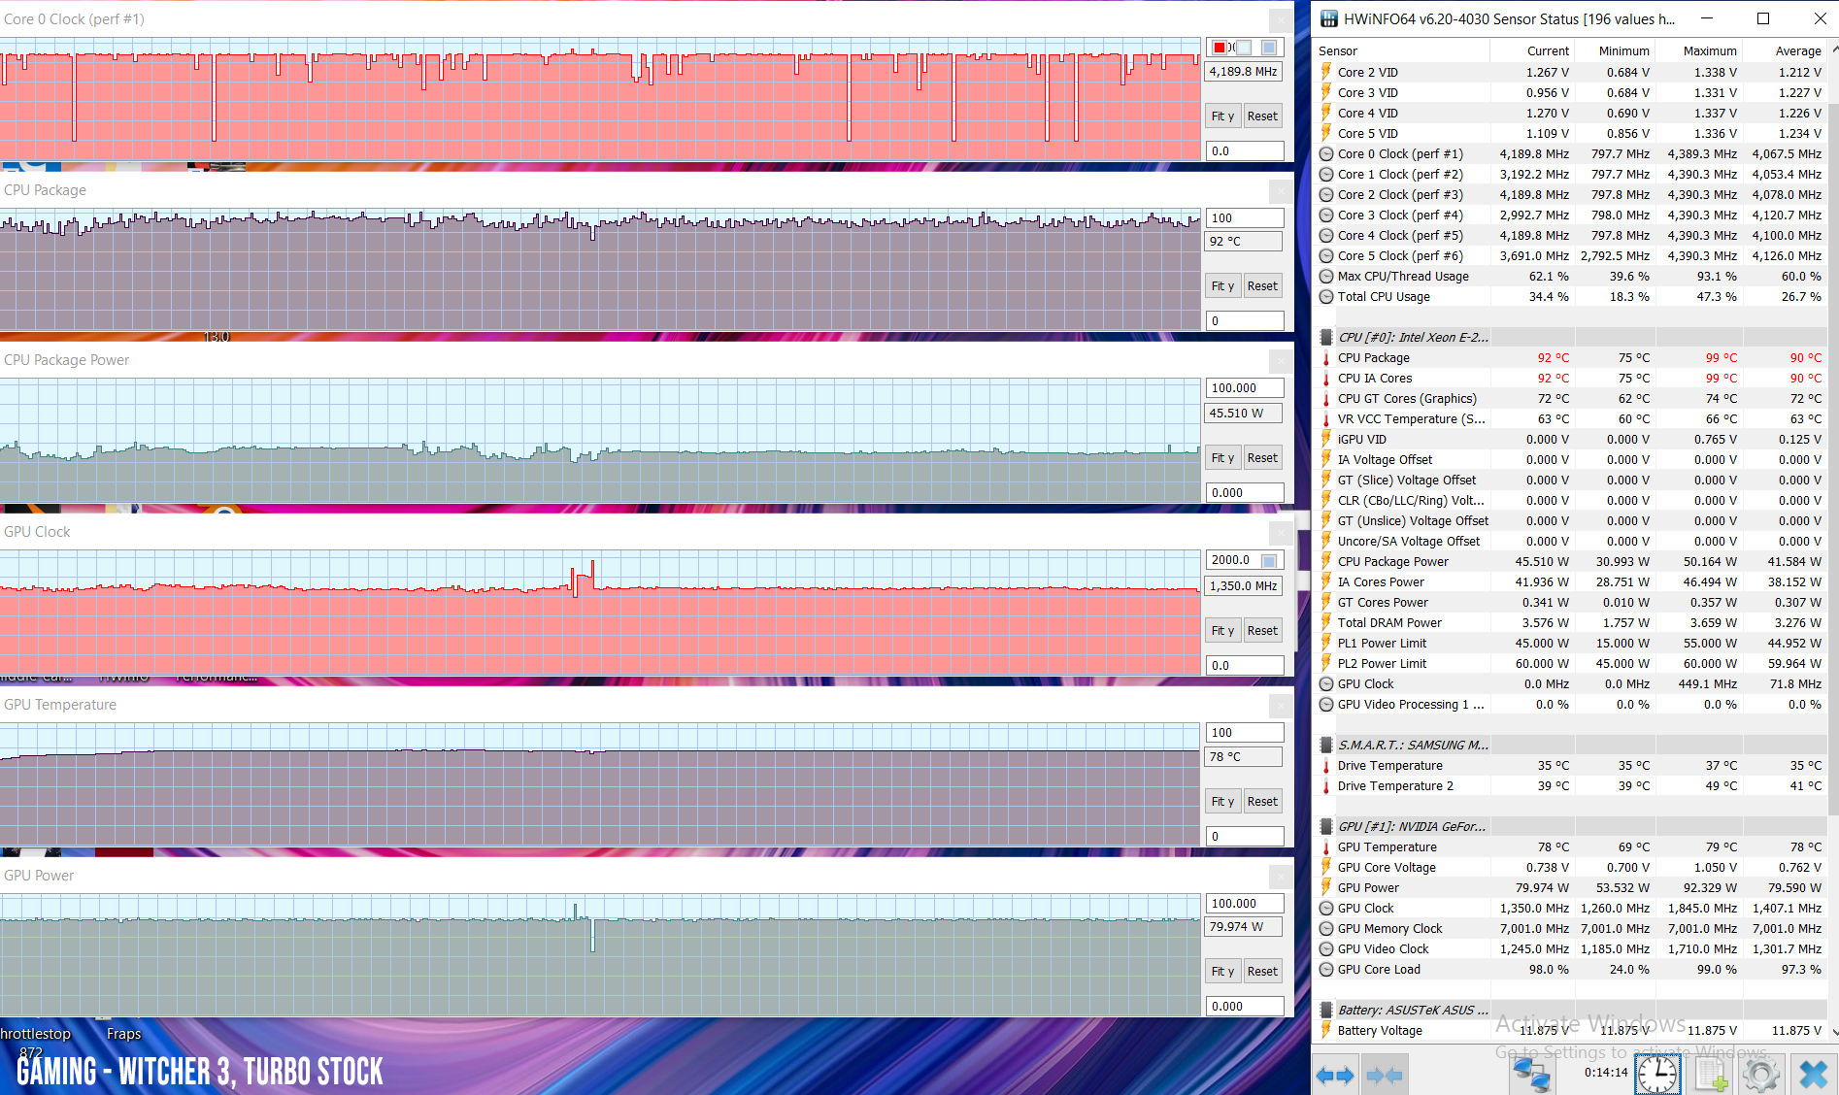The height and width of the screenshot is (1095, 1839).
Task: Click the lightning icon beside Battery Voltage
Action: point(1326,1031)
